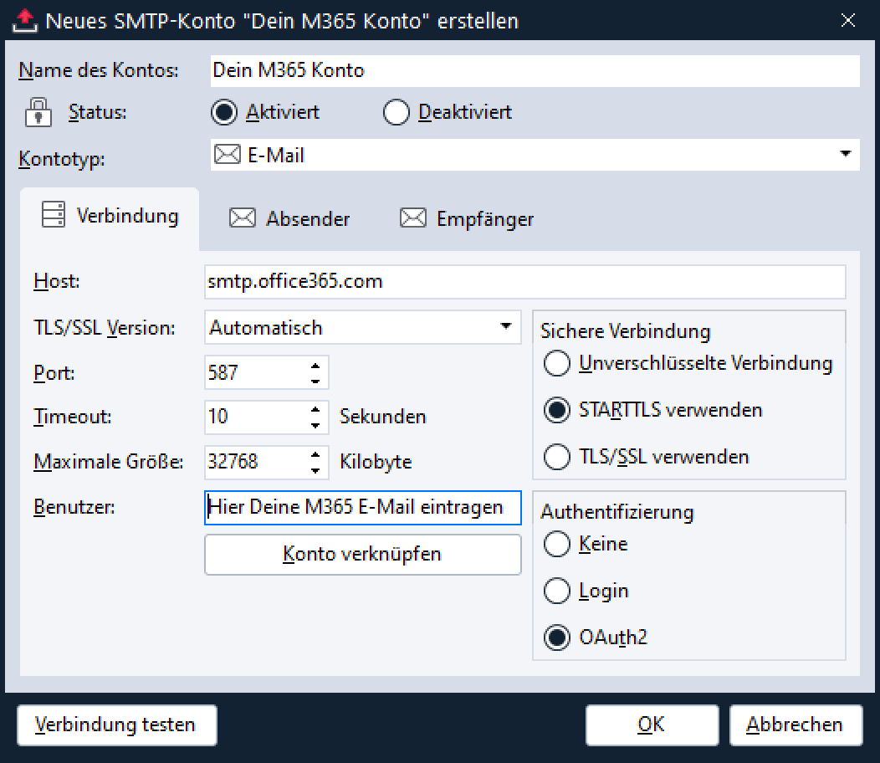Open the Empfänger tab
The image size is (880, 763).
tap(467, 219)
